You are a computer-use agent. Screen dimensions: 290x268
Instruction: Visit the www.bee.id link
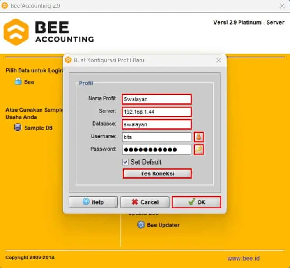click(244, 258)
